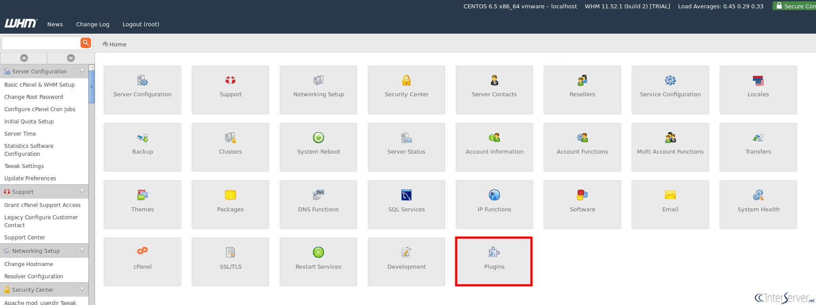Open the Software tile
The image size is (816, 305).
point(582,204)
